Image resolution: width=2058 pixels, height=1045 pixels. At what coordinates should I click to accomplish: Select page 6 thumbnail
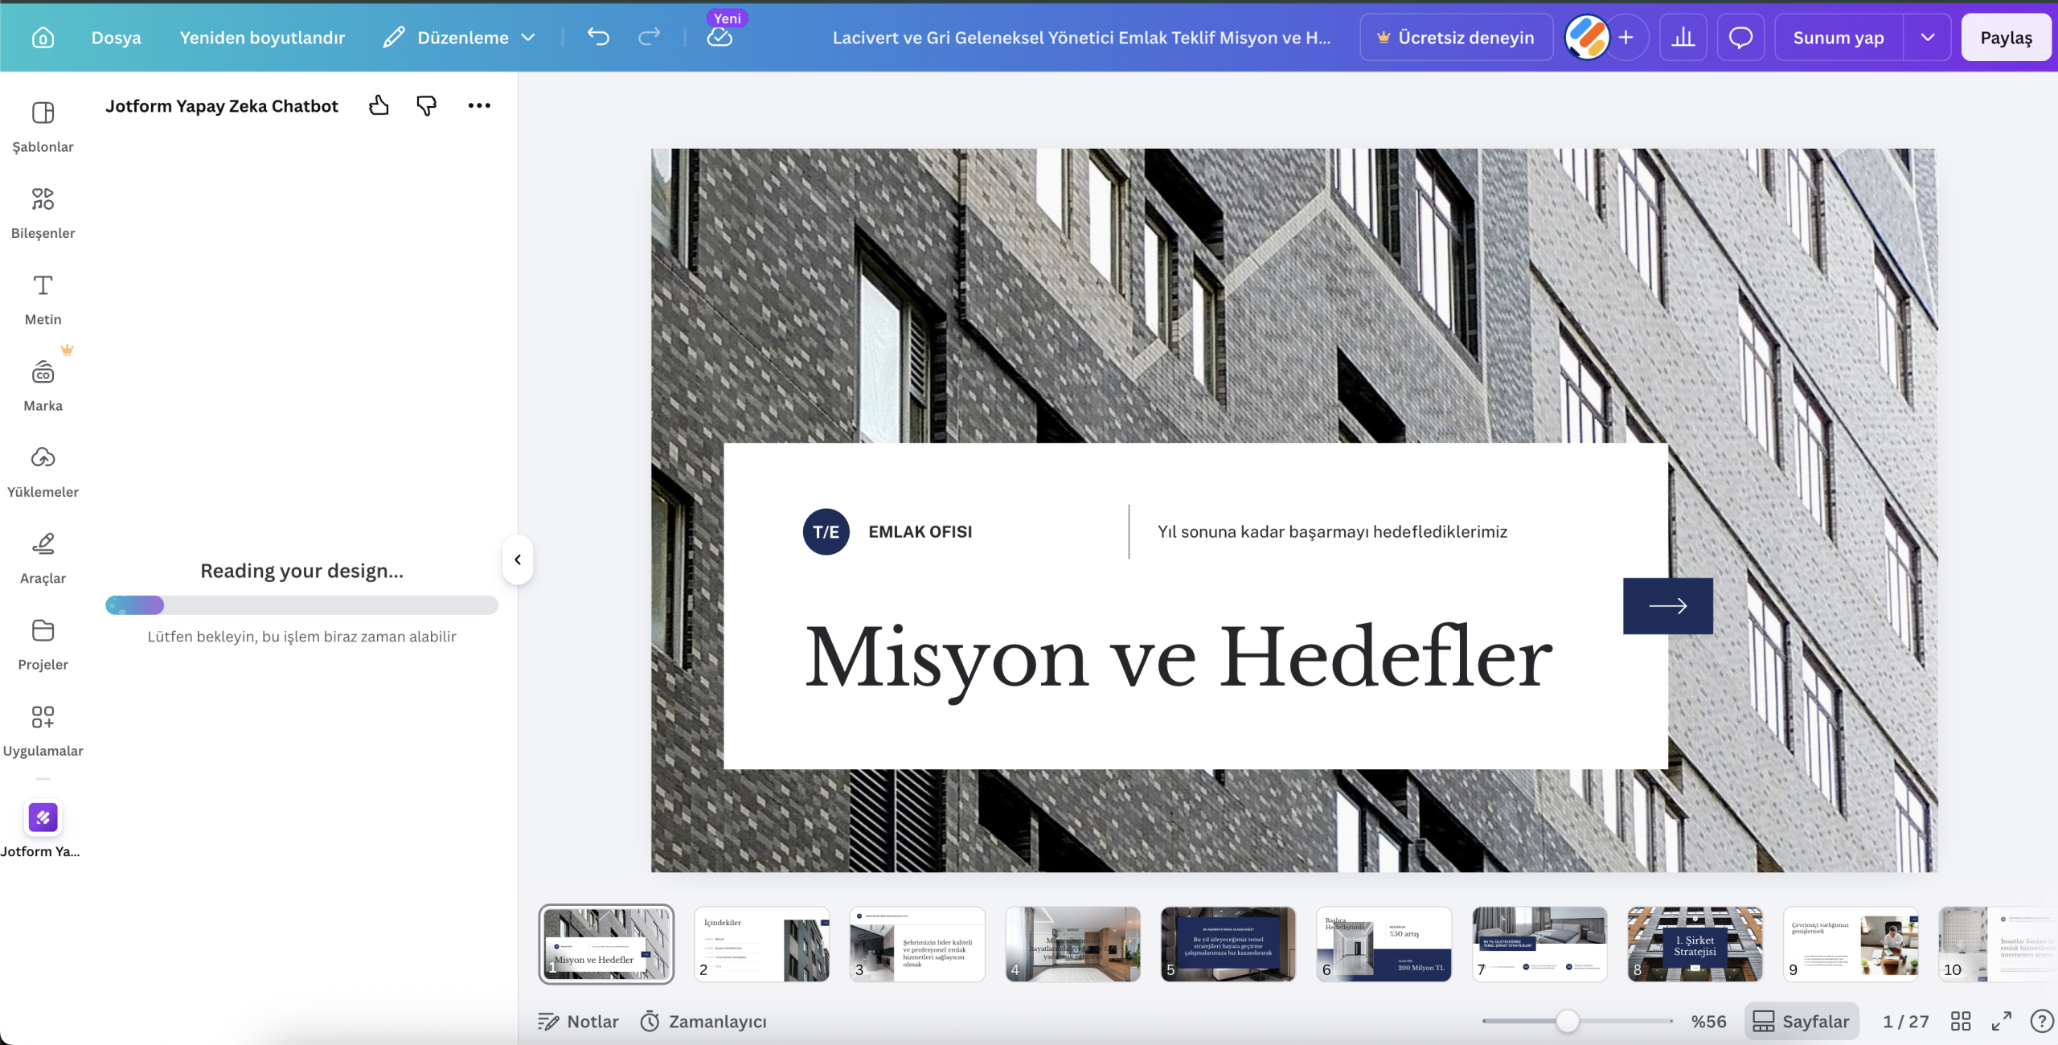pyautogui.click(x=1384, y=945)
